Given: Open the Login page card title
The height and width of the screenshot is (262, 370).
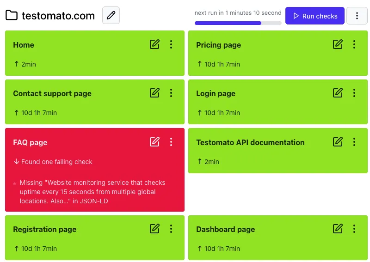Looking at the screenshot, I should (x=216, y=94).
